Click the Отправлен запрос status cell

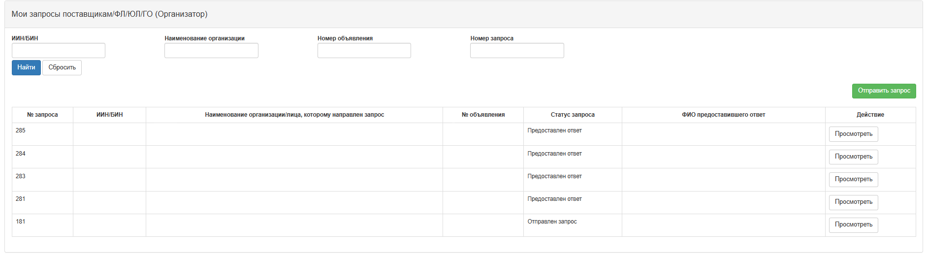552,222
